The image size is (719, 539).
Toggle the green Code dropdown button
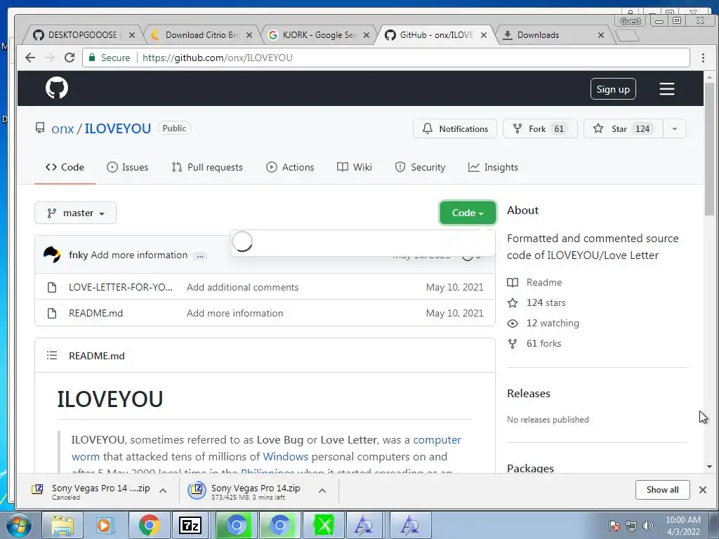coord(468,213)
